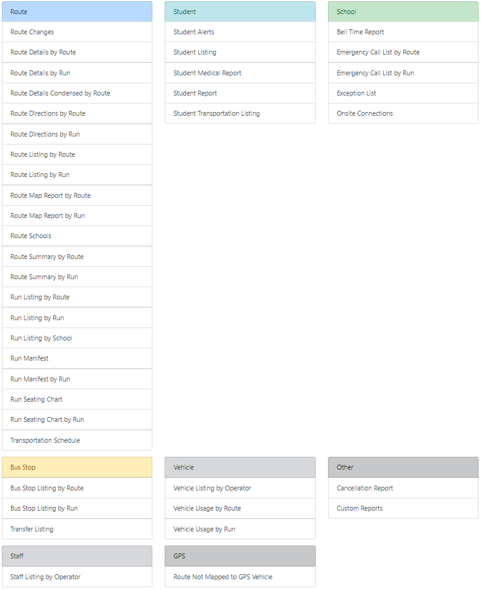Image resolution: width=481 pixels, height=589 pixels.
Task: Open the Student Medical Report
Action: 207,73
